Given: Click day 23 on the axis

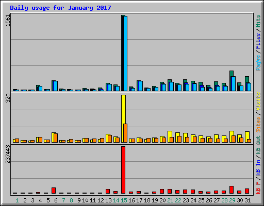Looking at the screenshot, I should (x=186, y=200).
